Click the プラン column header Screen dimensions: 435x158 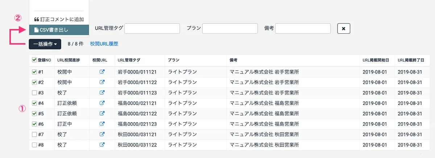pyautogui.click(x=174, y=60)
